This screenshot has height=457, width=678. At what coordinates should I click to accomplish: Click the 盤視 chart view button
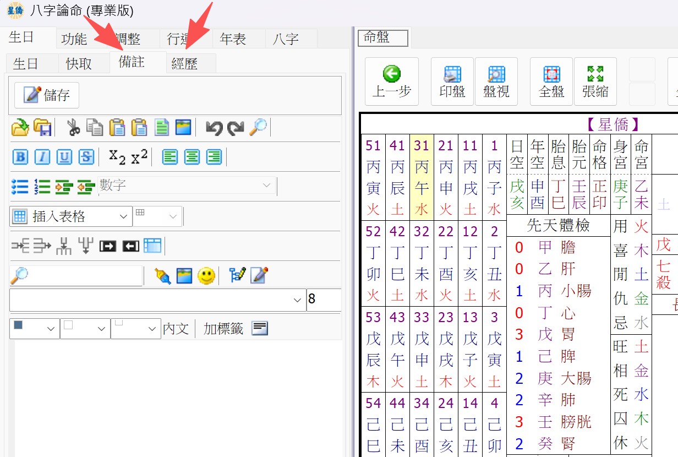[x=496, y=81]
